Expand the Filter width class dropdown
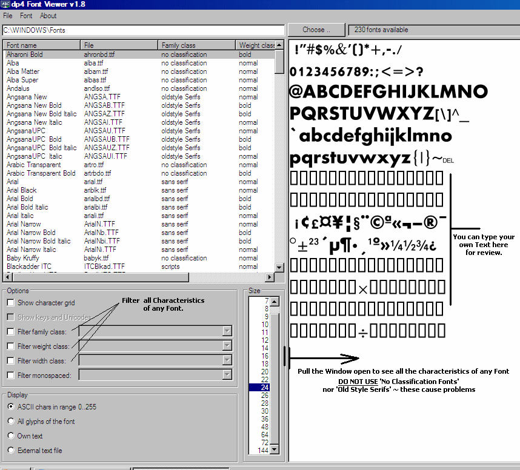 227,360
